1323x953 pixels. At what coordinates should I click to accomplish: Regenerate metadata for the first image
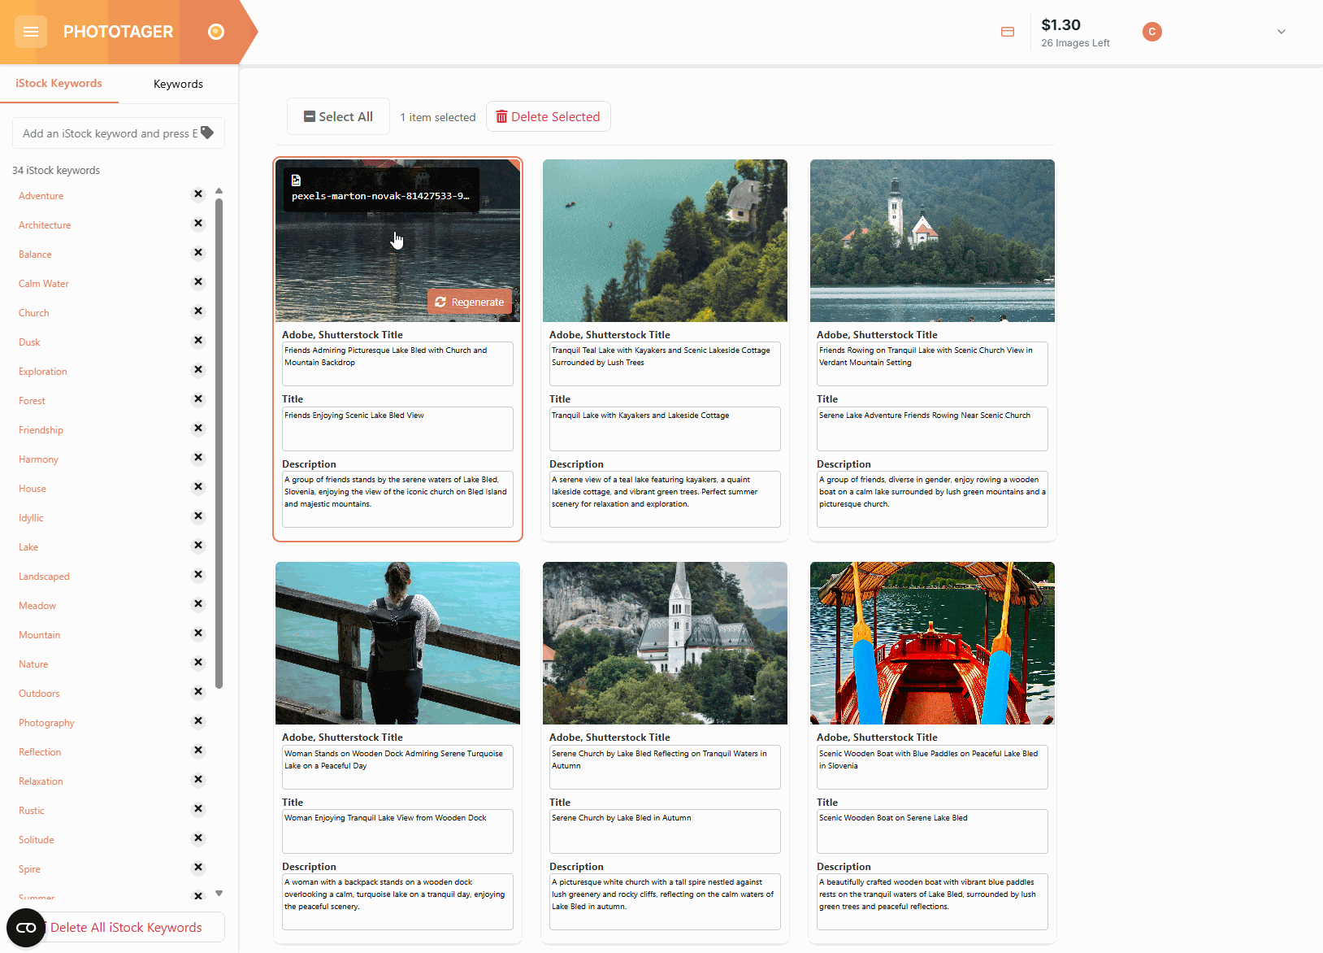(x=470, y=302)
